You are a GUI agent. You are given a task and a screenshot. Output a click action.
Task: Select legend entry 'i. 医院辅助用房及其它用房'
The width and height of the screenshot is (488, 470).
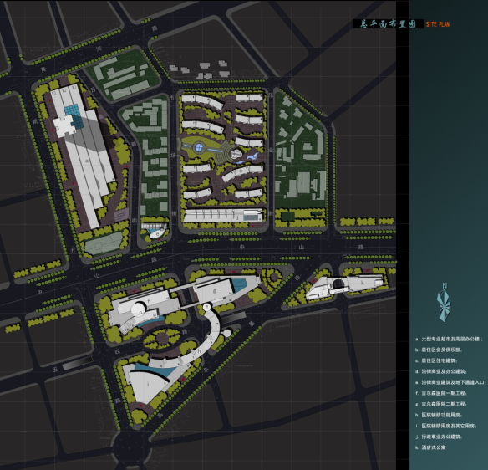coord(445,426)
